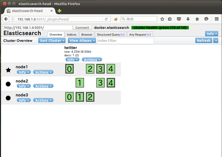Go back with the browser back arrow
This screenshot has width=222, height=157.
[x=6, y=19]
